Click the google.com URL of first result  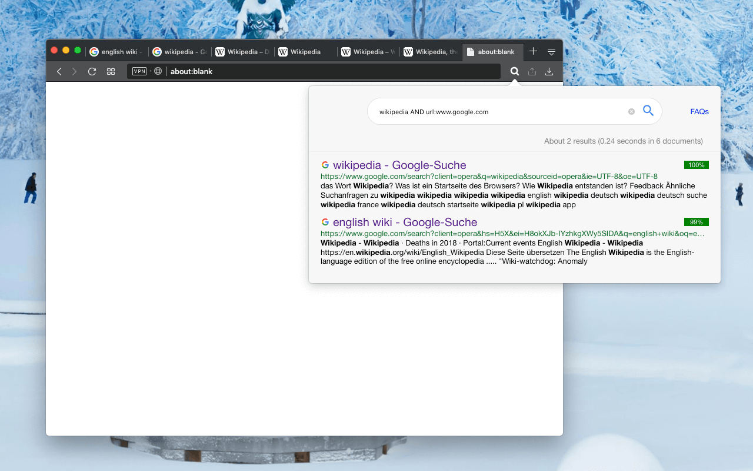489,177
